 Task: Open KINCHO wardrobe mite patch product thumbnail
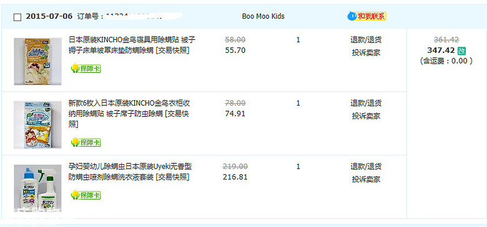[37, 125]
